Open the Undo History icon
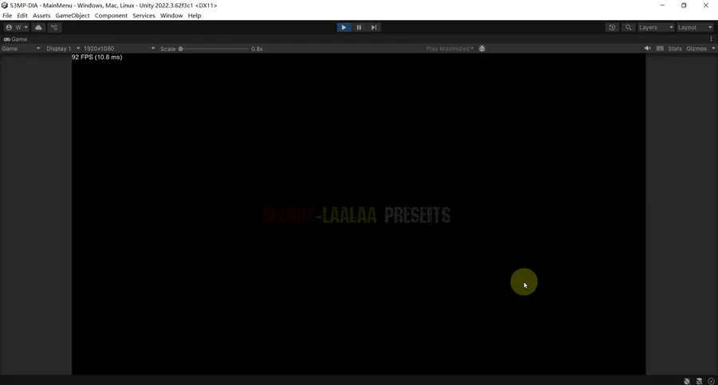This screenshot has width=718, height=385. click(612, 27)
